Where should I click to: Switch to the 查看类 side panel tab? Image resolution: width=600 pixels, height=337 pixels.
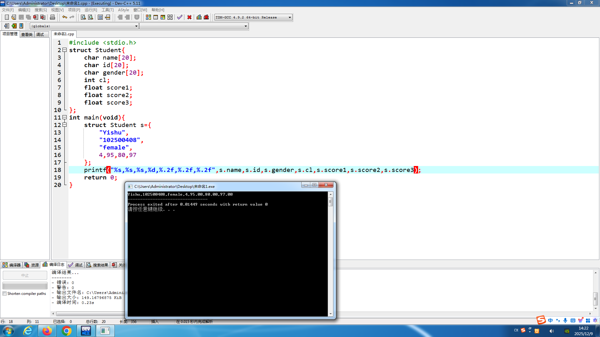pos(27,34)
